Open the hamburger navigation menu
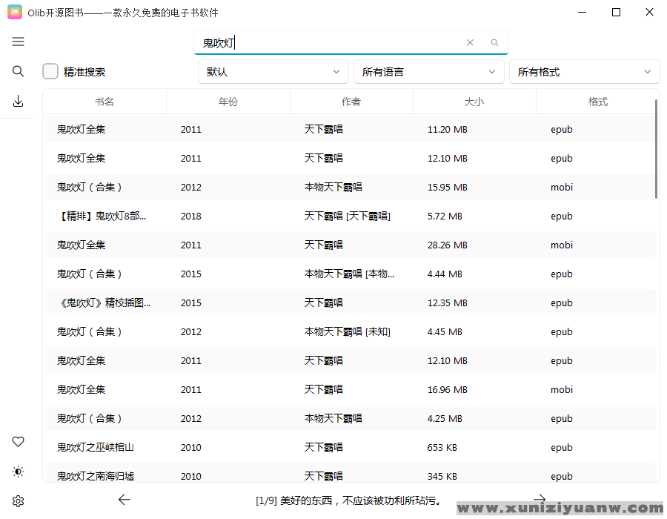 19,42
